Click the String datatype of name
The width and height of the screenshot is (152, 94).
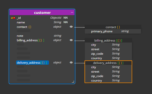pyautogui.click(x=57, y=22)
